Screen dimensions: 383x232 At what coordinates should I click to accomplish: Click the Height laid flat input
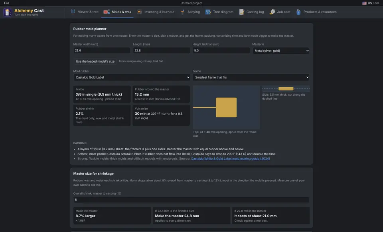click(x=221, y=51)
